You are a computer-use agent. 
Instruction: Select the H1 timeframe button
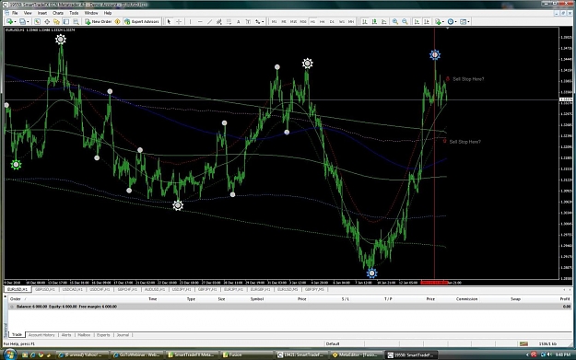(x=312, y=22)
